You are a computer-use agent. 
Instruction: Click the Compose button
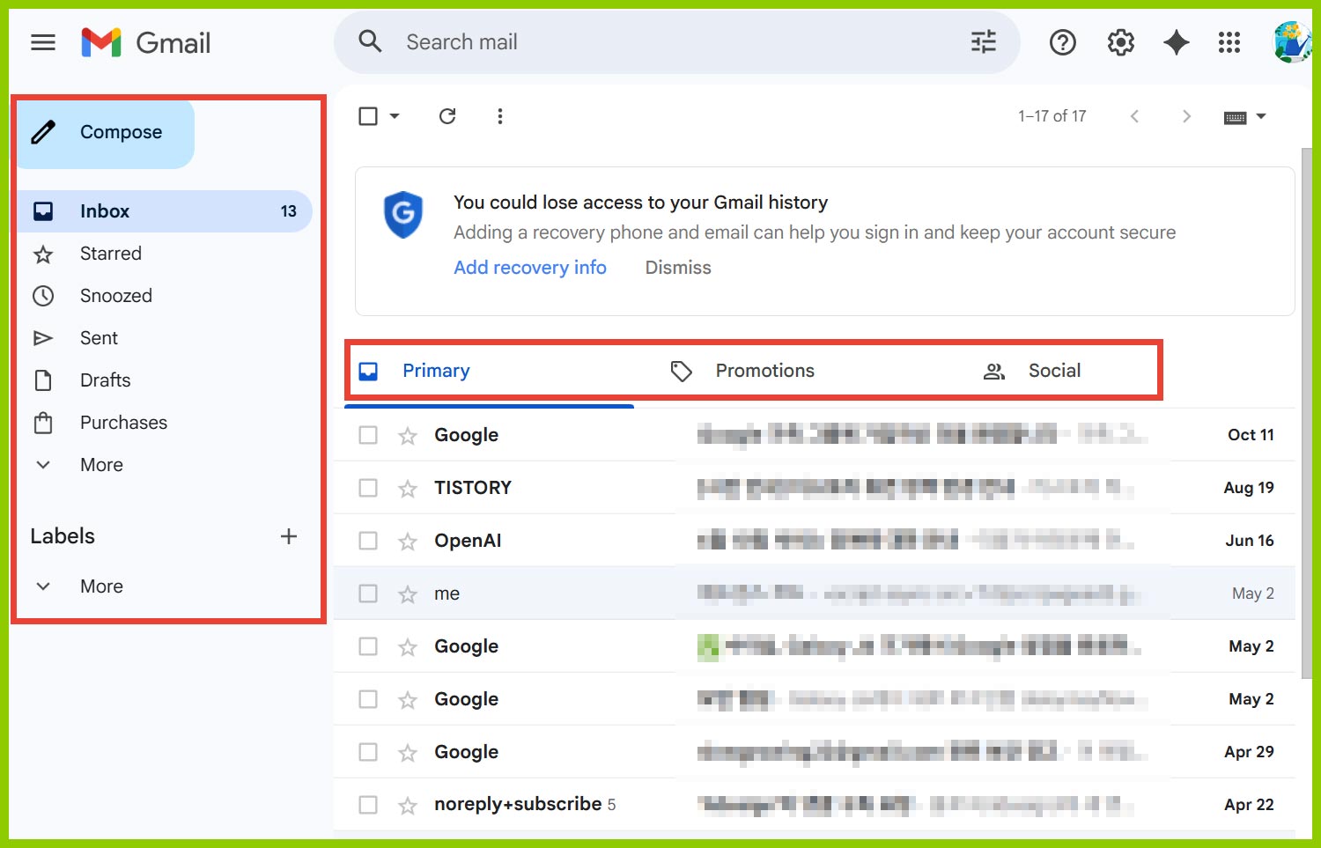(x=106, y=132)
